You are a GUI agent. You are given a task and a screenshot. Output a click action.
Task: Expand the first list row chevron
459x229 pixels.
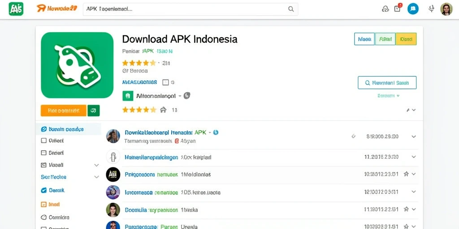tap(413, 136)
